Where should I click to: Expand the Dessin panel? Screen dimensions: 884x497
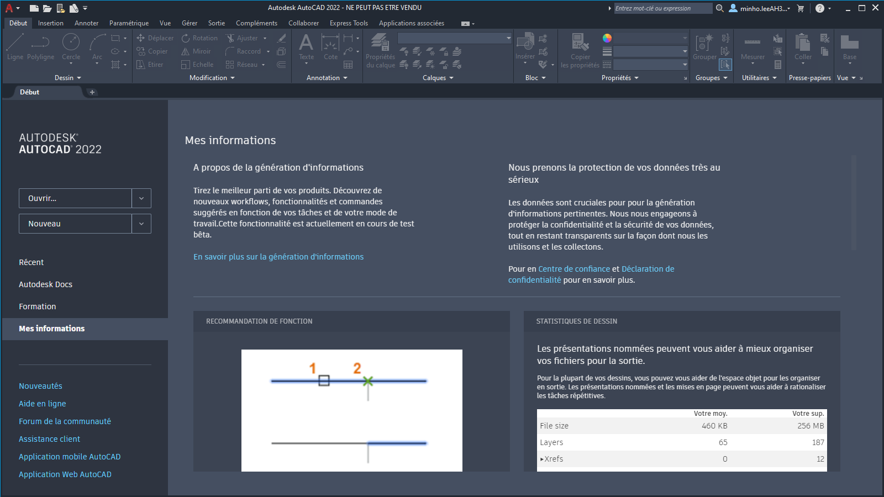(x=68, y=78)
